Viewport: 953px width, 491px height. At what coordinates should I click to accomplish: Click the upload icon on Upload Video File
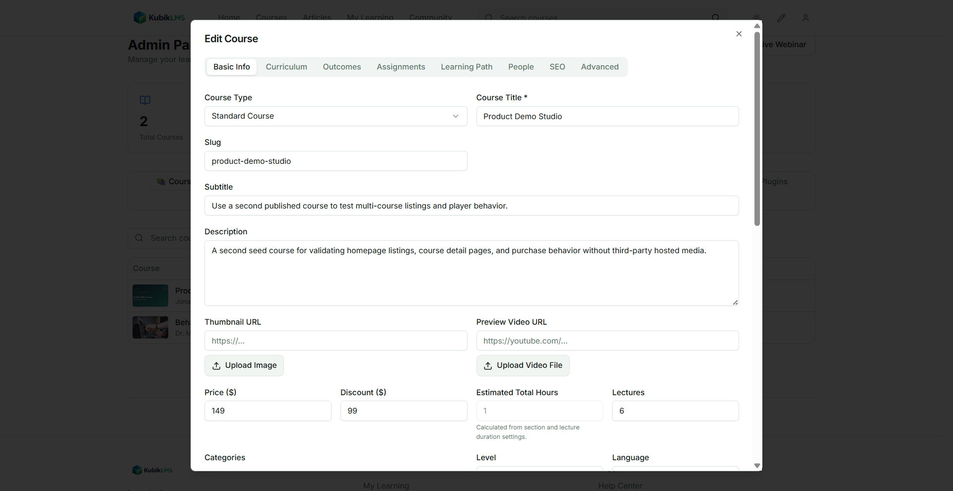[x=488, y=366]
